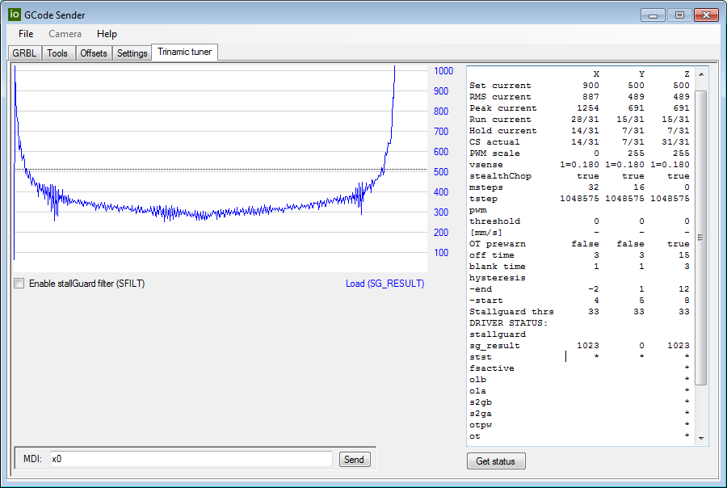Click the GCode Sender app icon in title bar
Screen dimensions: 727x488
click(15, 15)
